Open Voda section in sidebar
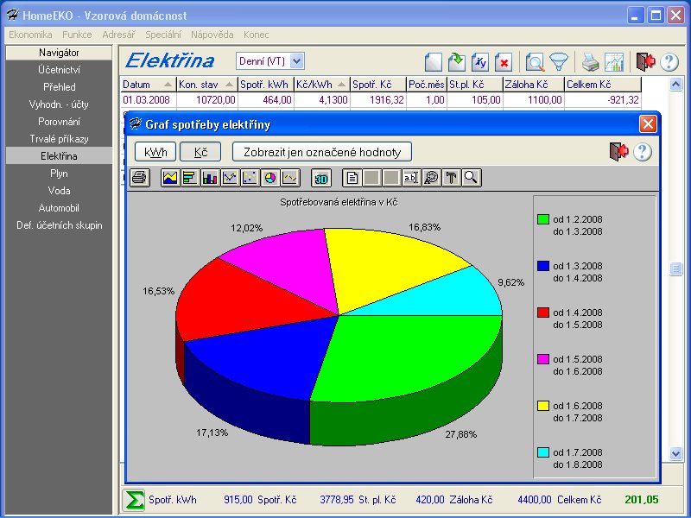 [59, 190]
